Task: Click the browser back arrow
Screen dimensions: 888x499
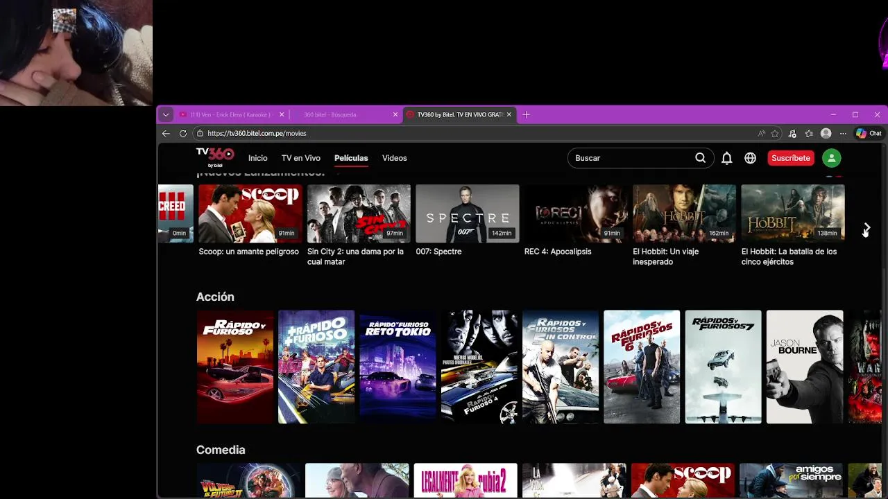Action: tap(166, 133)
